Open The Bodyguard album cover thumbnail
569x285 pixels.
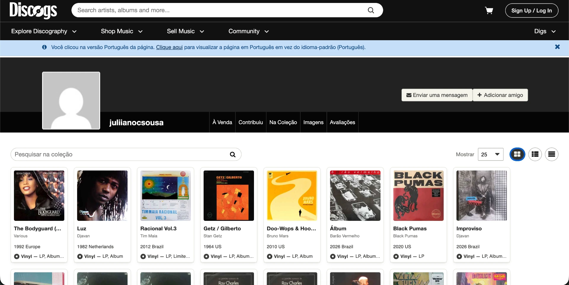coord(39,196)
